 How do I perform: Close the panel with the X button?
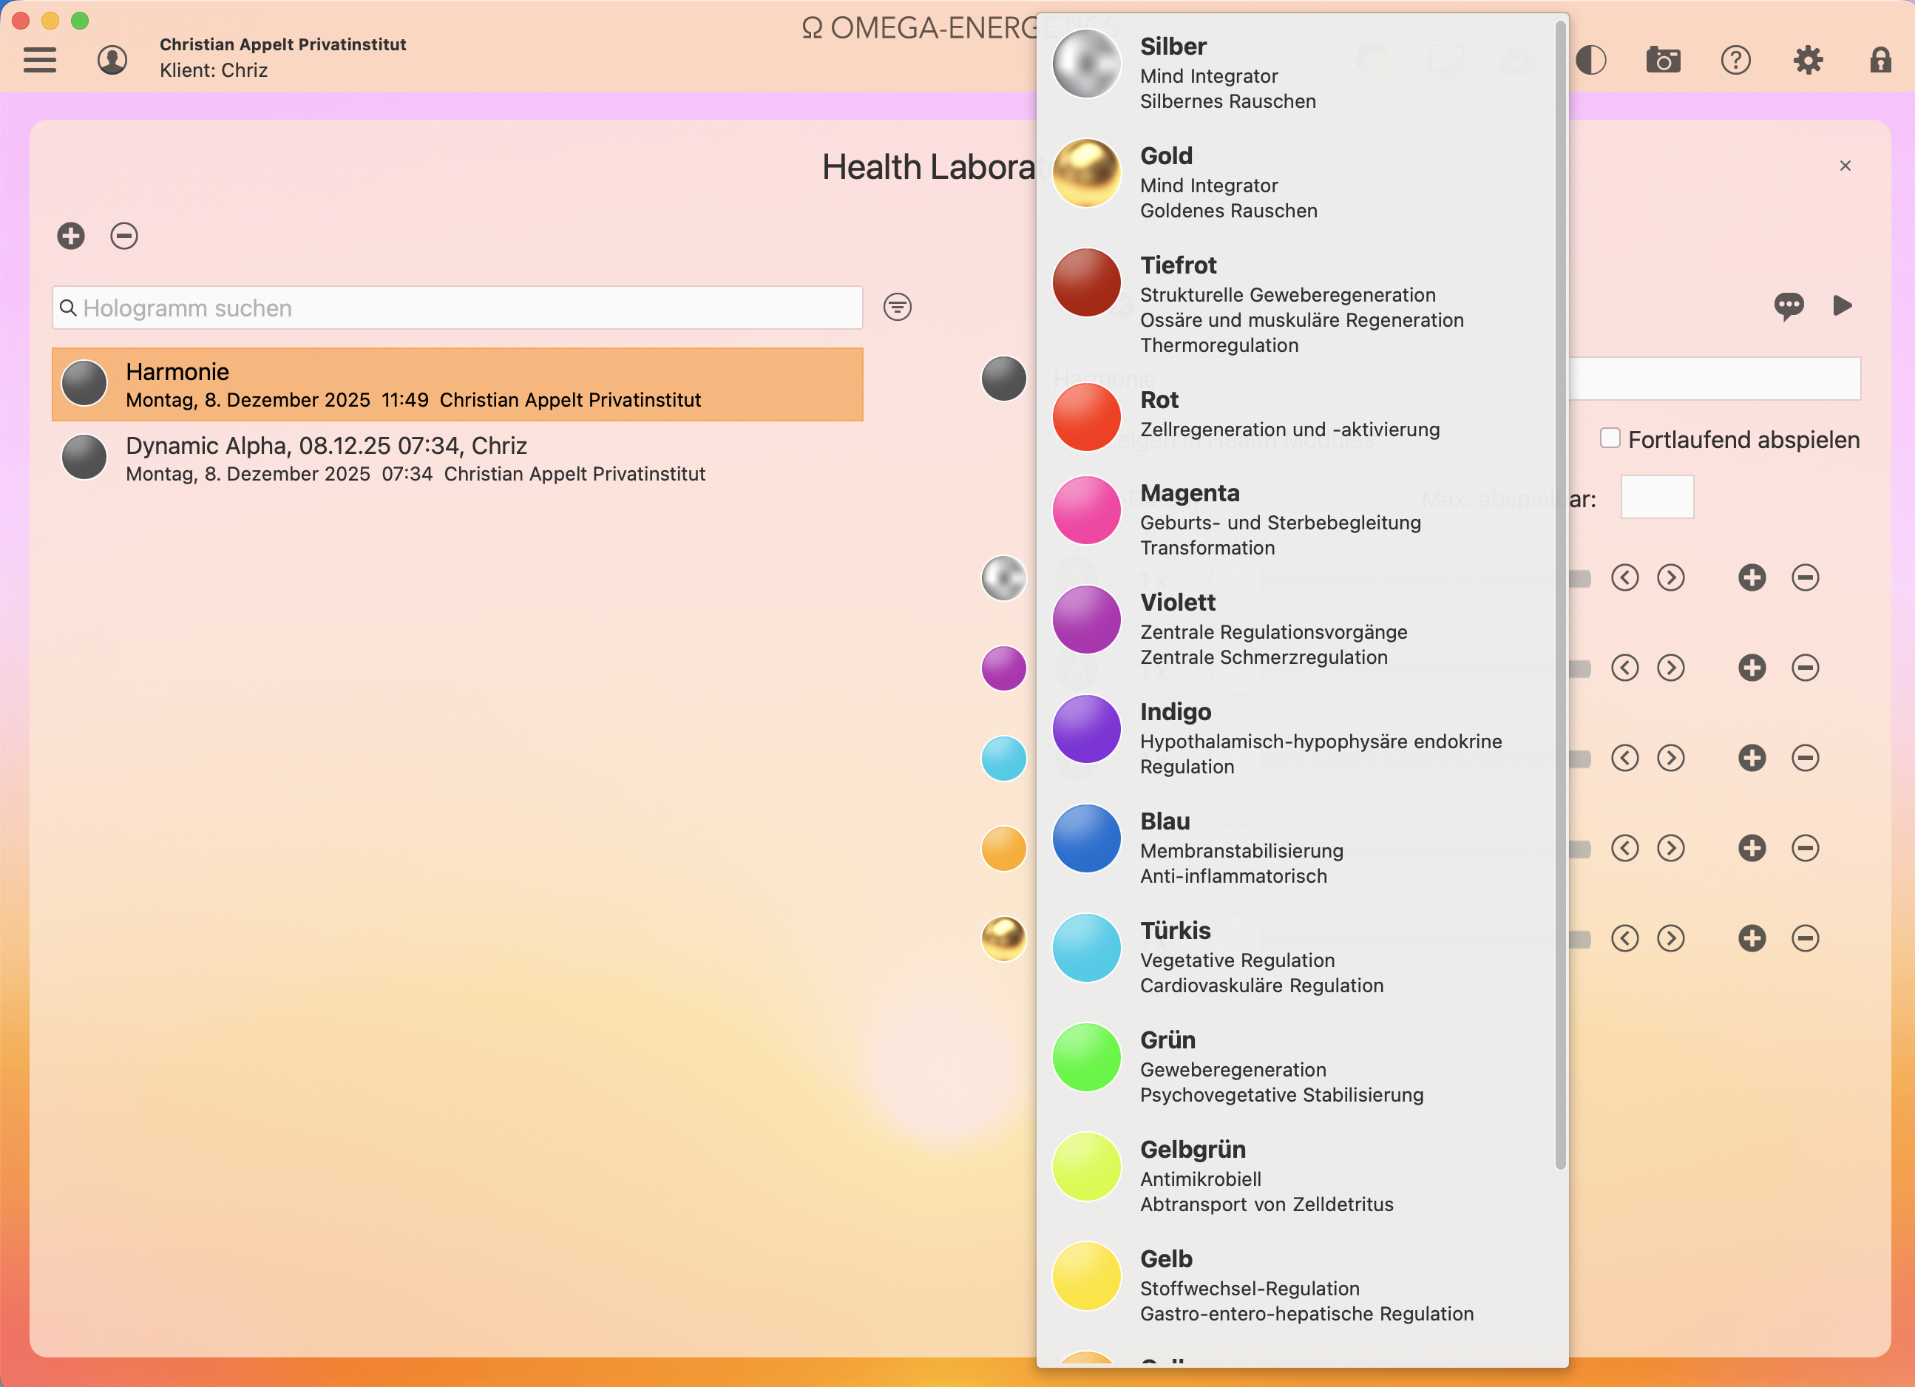1845,166
